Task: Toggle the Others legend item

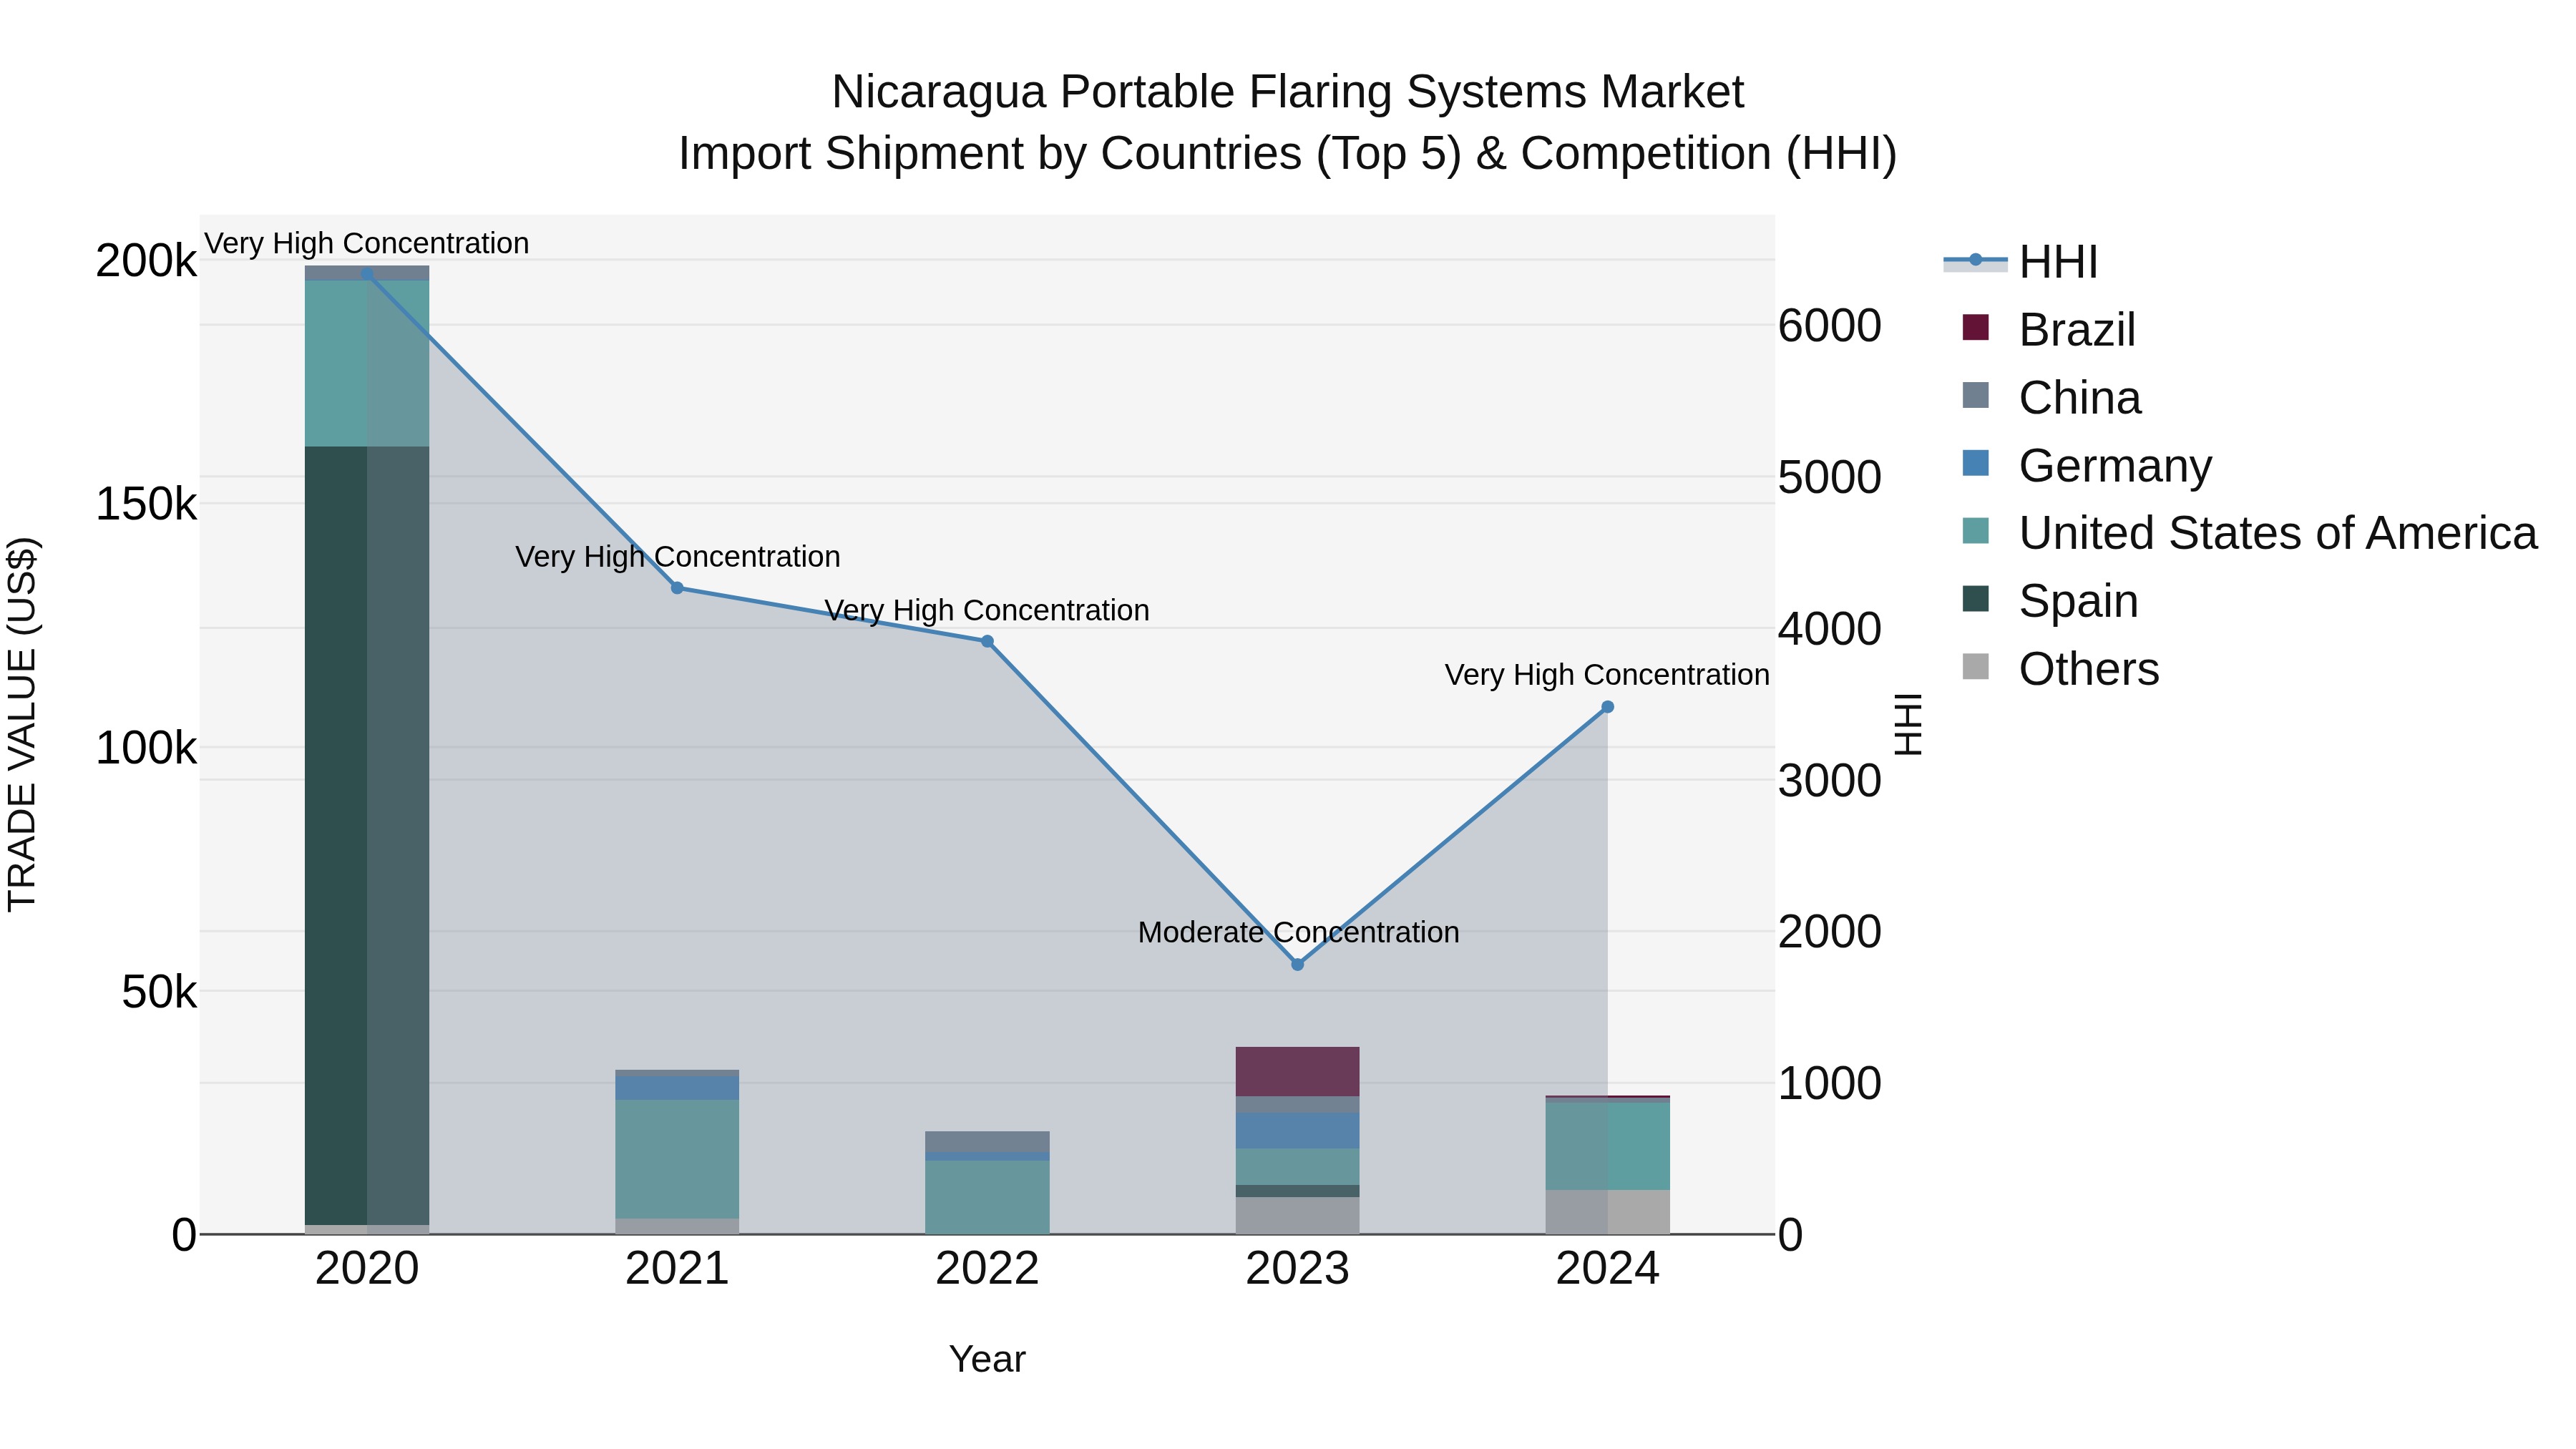Action: 2060,668
